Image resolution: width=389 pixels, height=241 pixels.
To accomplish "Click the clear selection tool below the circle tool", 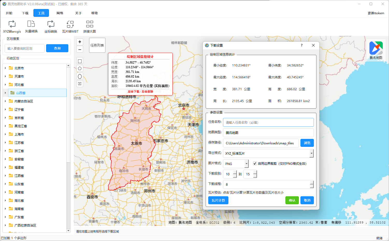I will pos(80,84).
